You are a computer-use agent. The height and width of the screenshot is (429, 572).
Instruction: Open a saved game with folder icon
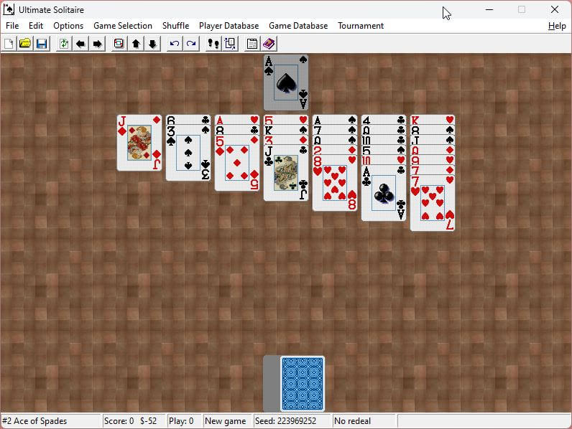pos(25,44)
